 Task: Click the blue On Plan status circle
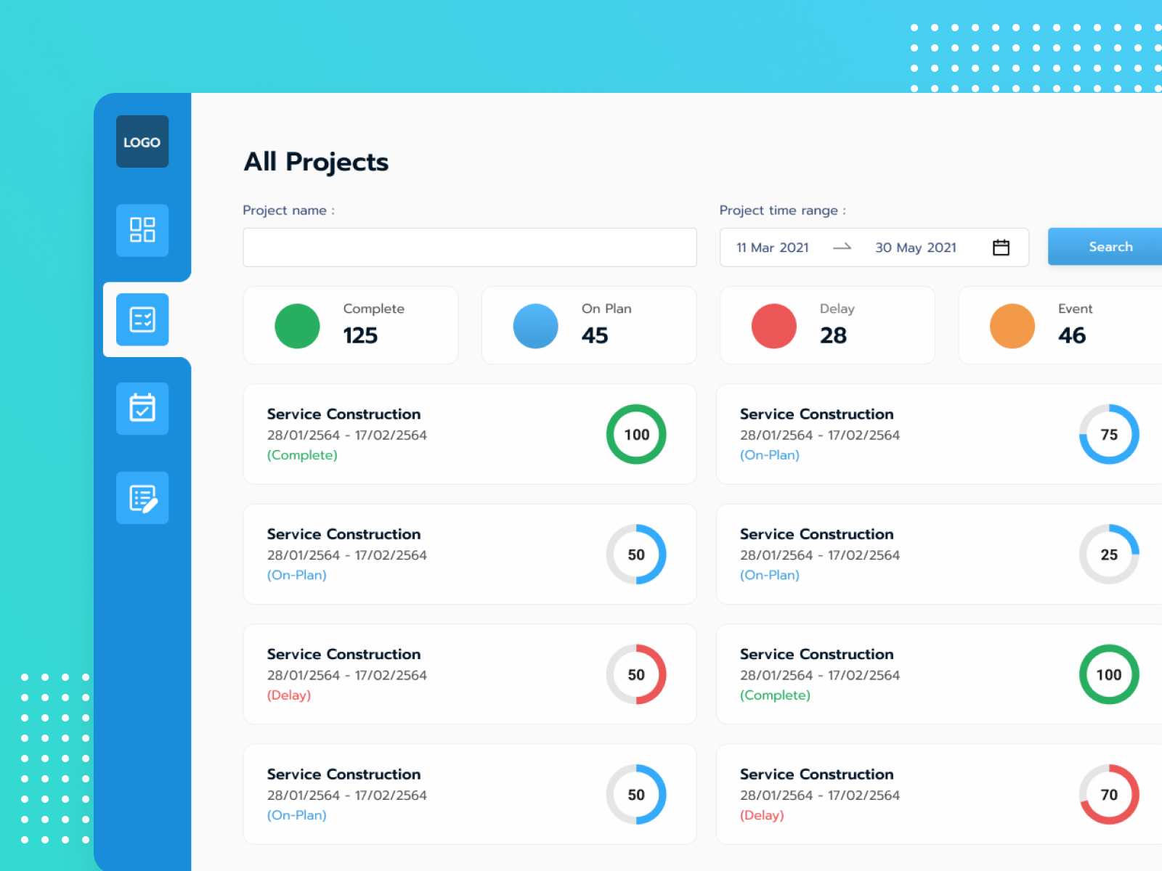click(x=535, y=326)
